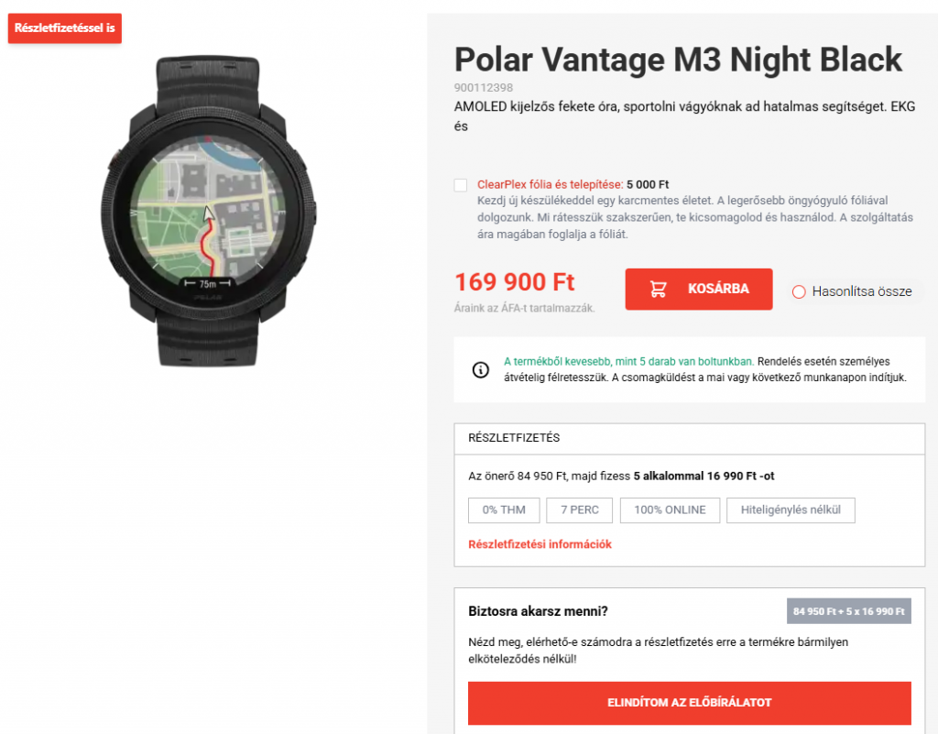The width and height of the screenshot is (938, 734).
Task: Open the Polar Vantage M3 watch image
Action: (211, 211)
